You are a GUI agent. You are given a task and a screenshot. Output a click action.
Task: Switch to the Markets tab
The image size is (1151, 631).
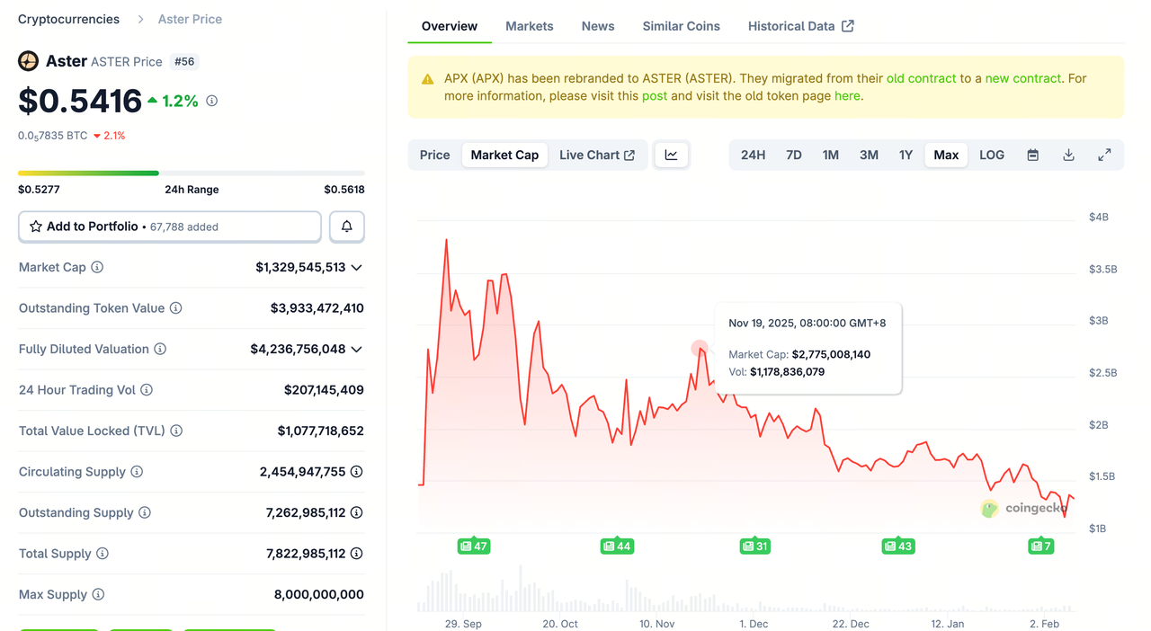point(529,26)
